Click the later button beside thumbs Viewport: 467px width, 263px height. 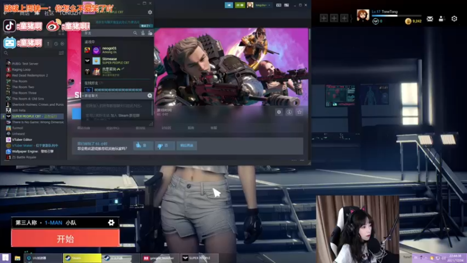pyautogui.click(x=187, y=146)
